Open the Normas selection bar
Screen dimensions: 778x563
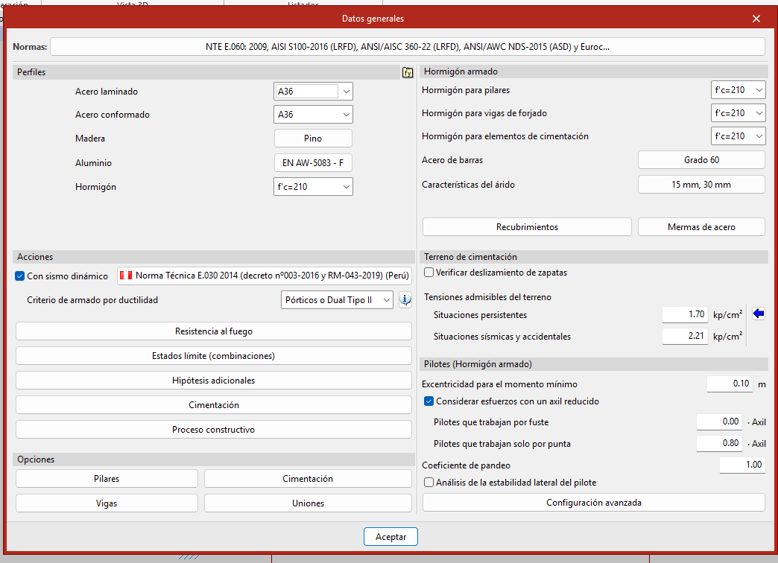pyautogui.click(x=407, y=47)
